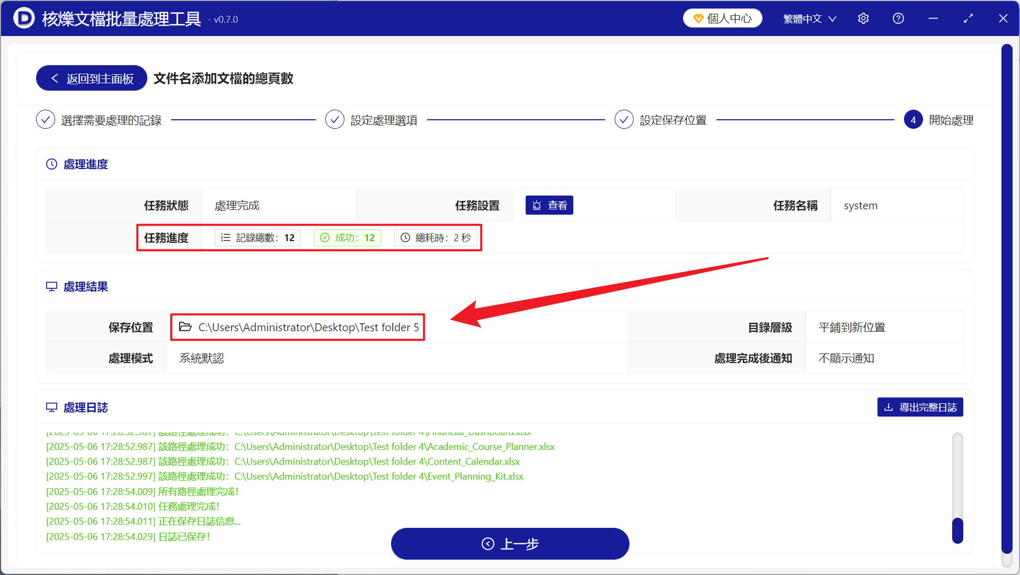Click 返回到主面板 back button
The width and height of the screenshot is (1020, 575).
(91, 78)
